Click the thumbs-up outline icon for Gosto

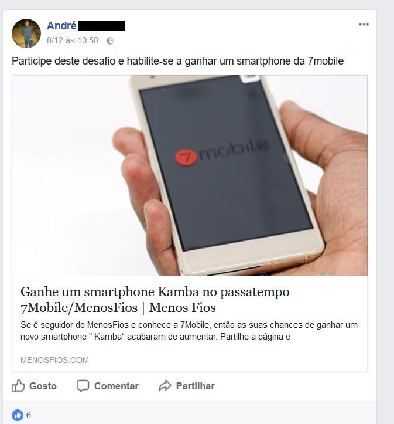[x=18, y=386]
